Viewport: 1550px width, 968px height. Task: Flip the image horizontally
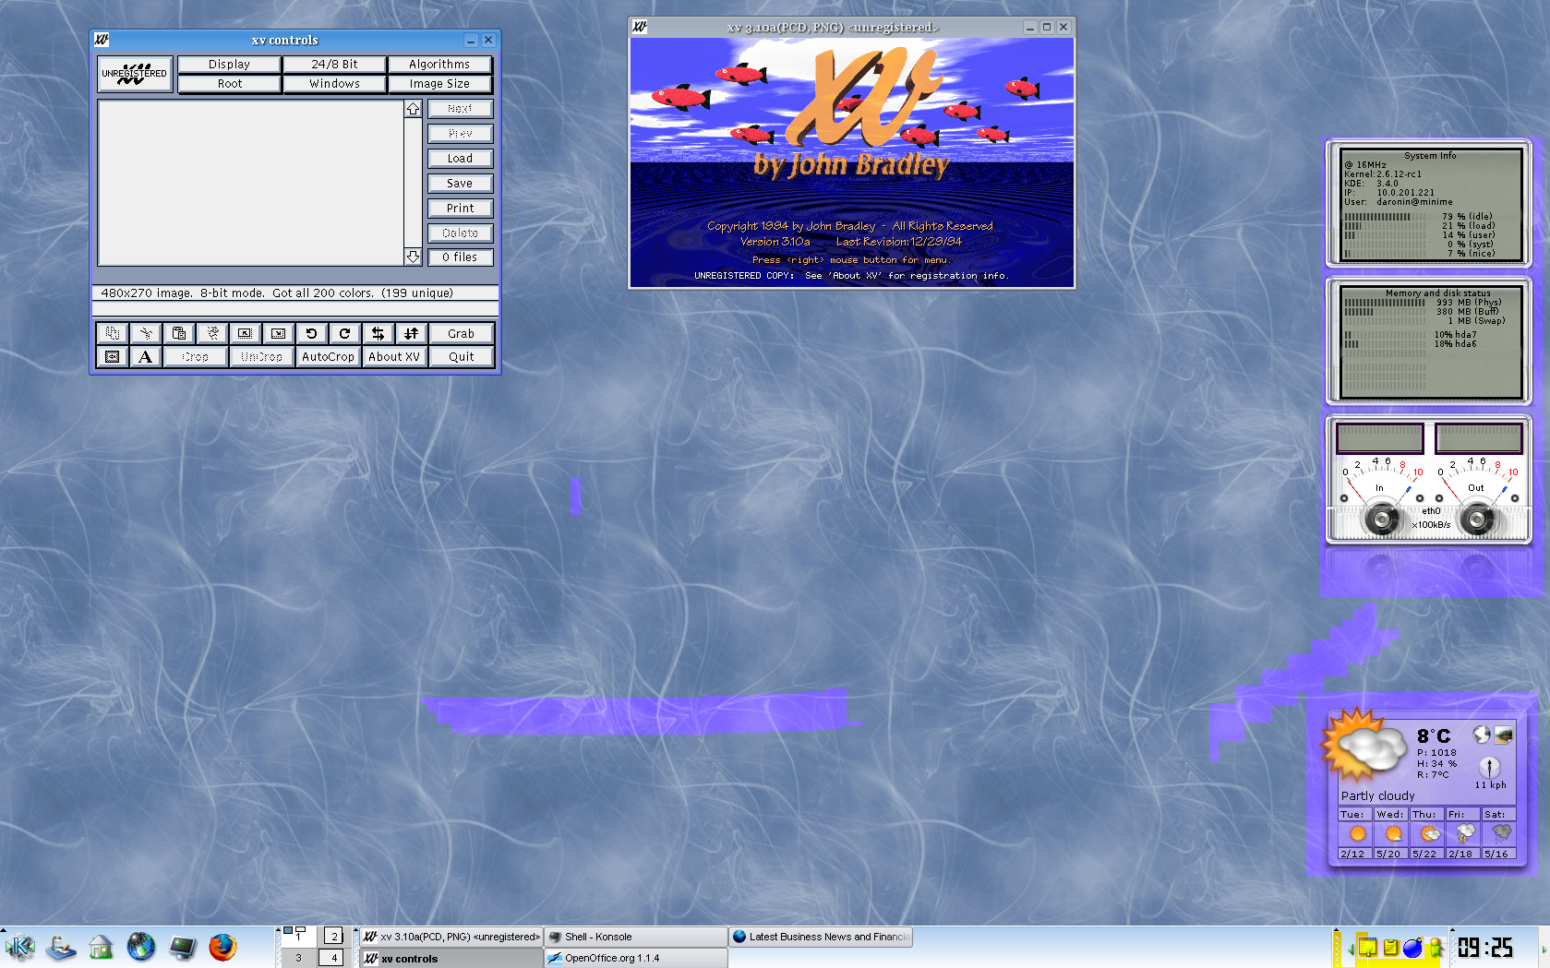point(378,333)
